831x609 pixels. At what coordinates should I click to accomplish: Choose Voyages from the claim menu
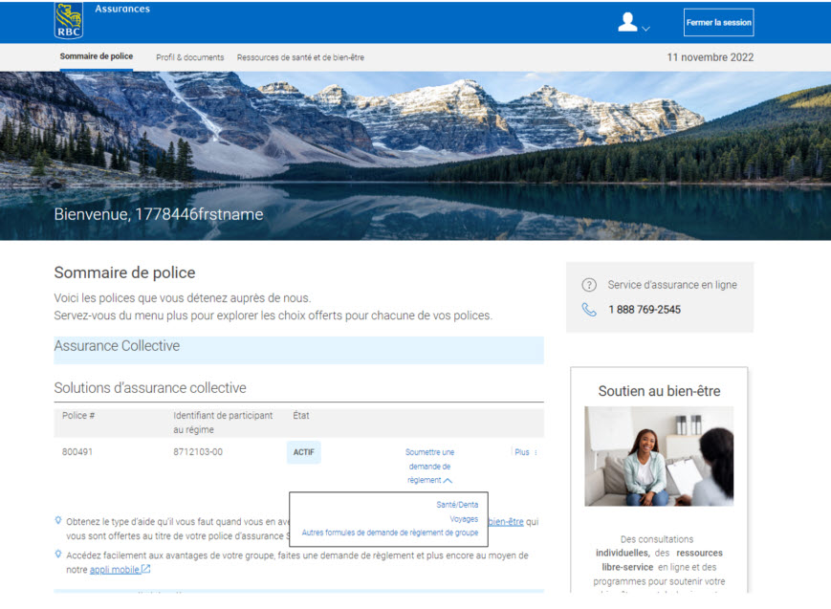click(464, 519)
